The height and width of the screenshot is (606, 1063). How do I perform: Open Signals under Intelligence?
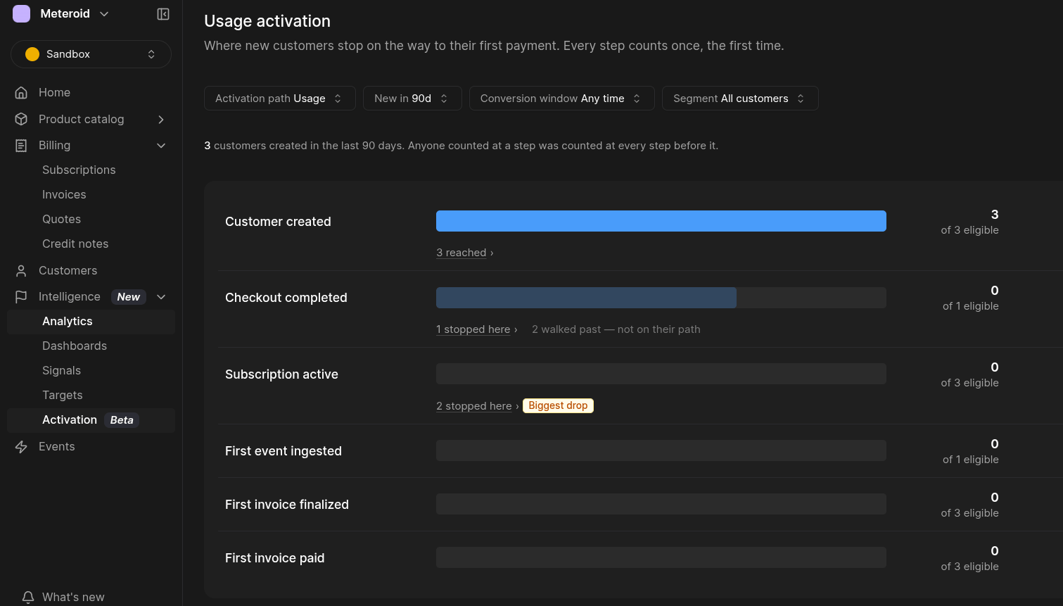click(61, 370)
